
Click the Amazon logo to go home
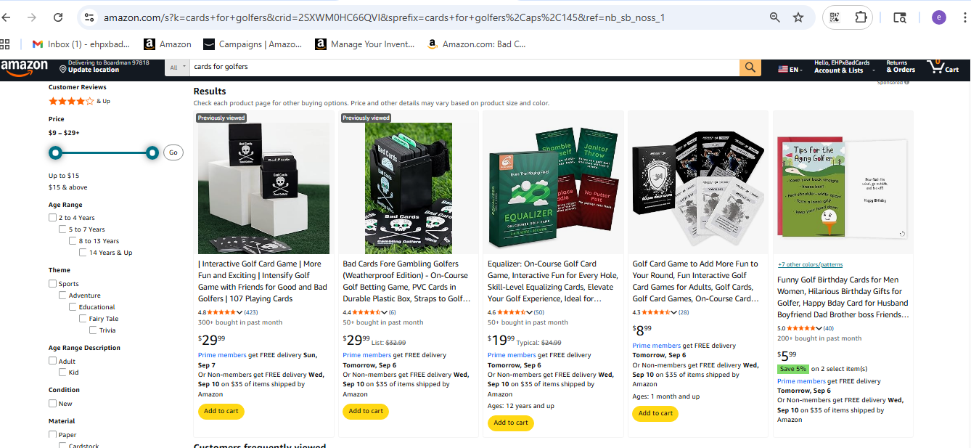pos(24,67)
